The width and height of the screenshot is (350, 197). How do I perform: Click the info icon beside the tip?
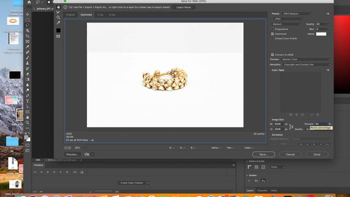66,7
